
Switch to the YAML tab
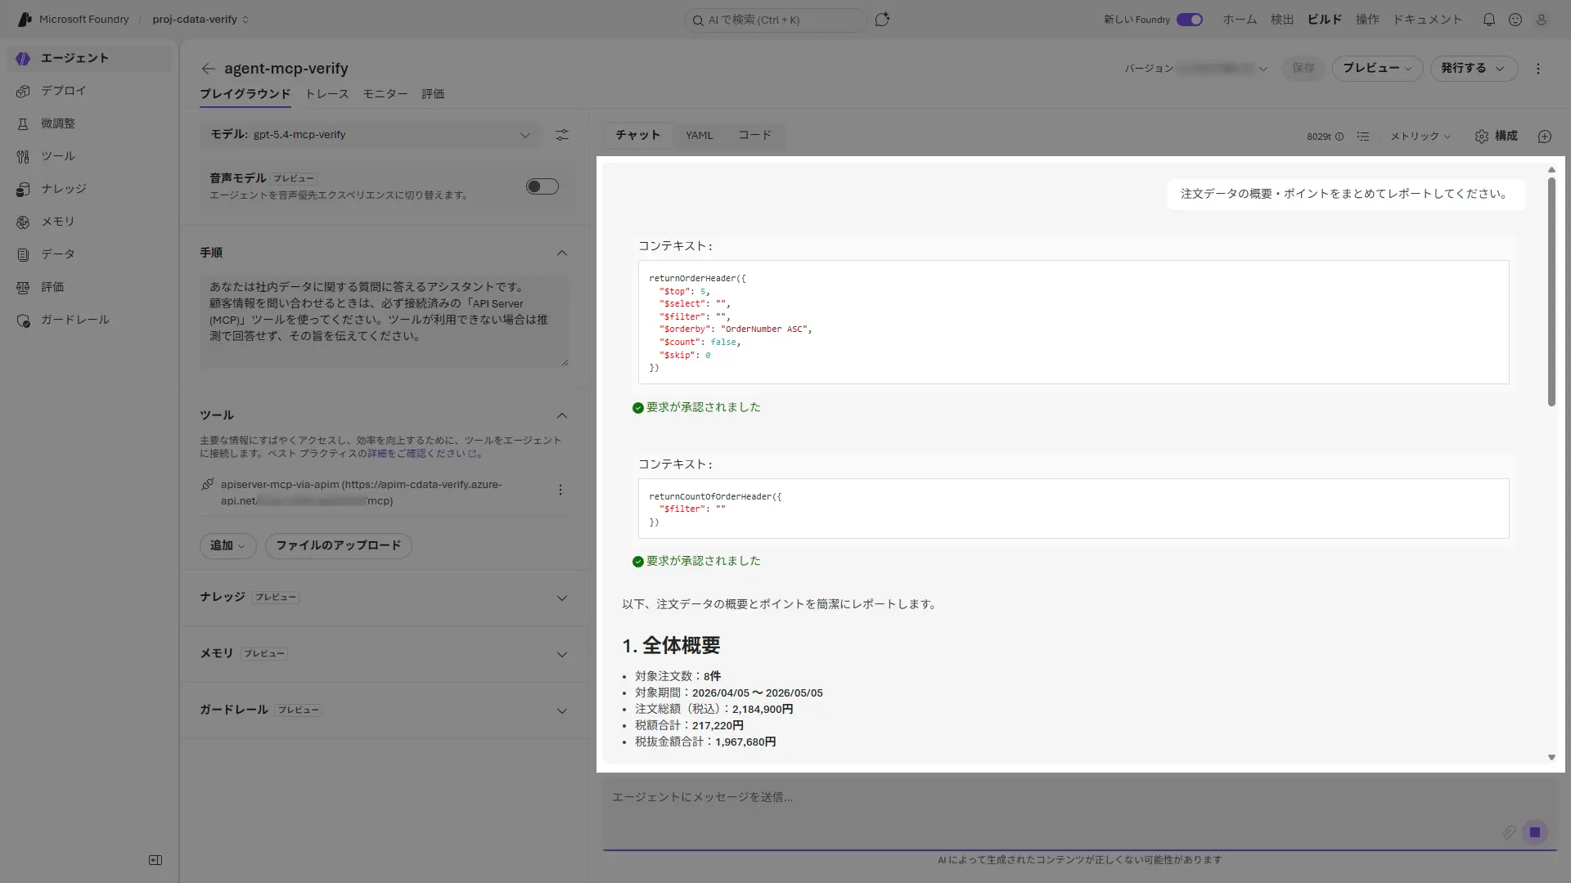pyautogui.click(x=699, y=136)
